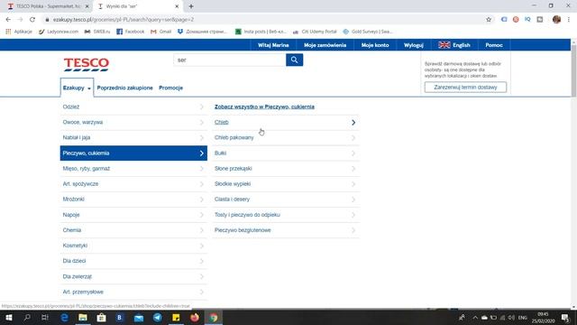
Task: Open Chleb pakowany subcategory
Action: [x=286, y=137]
